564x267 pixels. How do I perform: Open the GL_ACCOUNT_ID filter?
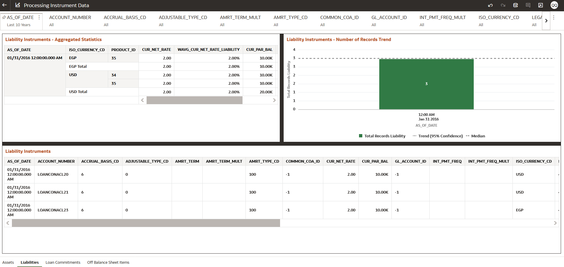[389, 21]
